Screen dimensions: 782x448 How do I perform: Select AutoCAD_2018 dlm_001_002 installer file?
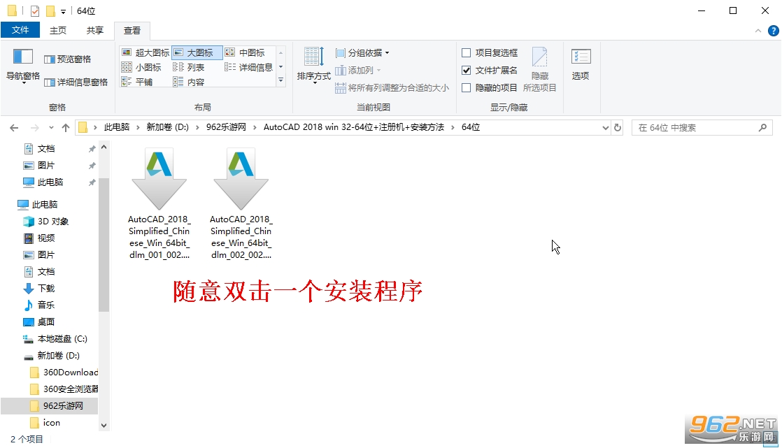click(x=159, y=203)
